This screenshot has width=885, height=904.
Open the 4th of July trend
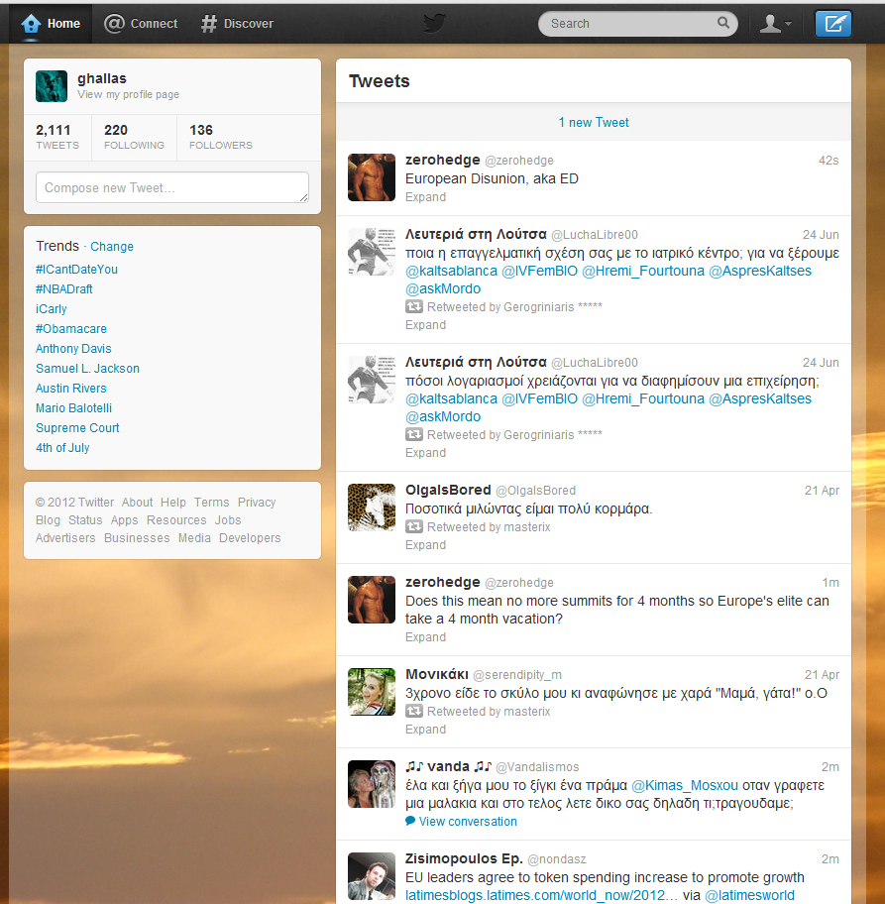pyautogui.click(x=62, y=448)
